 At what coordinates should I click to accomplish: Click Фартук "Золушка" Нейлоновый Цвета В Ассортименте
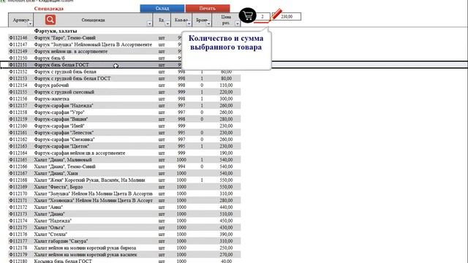(x=93, y=45)
